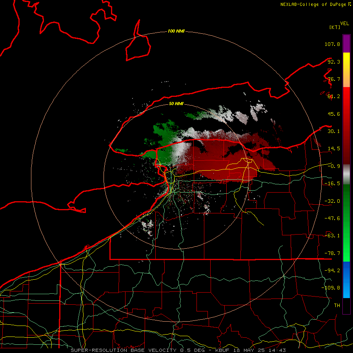Click the TH label on the legend
This screenshot has width=353, height=353.
337,305
